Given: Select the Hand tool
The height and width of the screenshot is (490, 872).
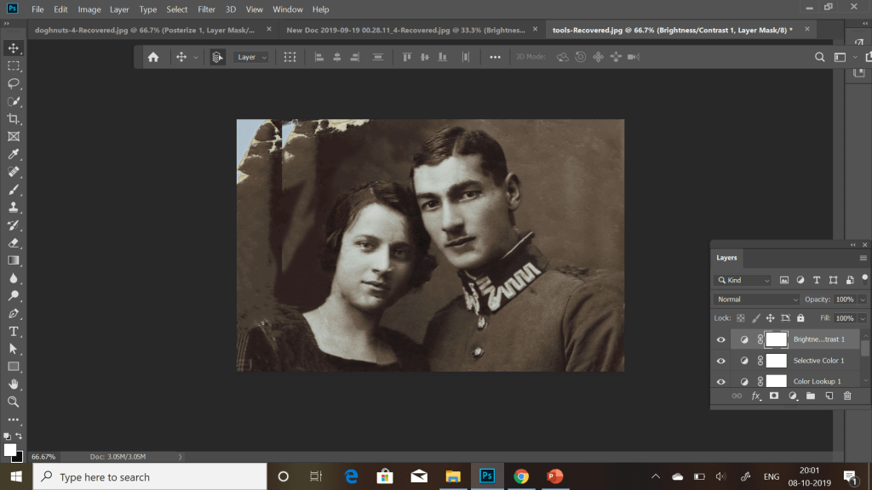Looking at the screenshot, I should 14,384.
